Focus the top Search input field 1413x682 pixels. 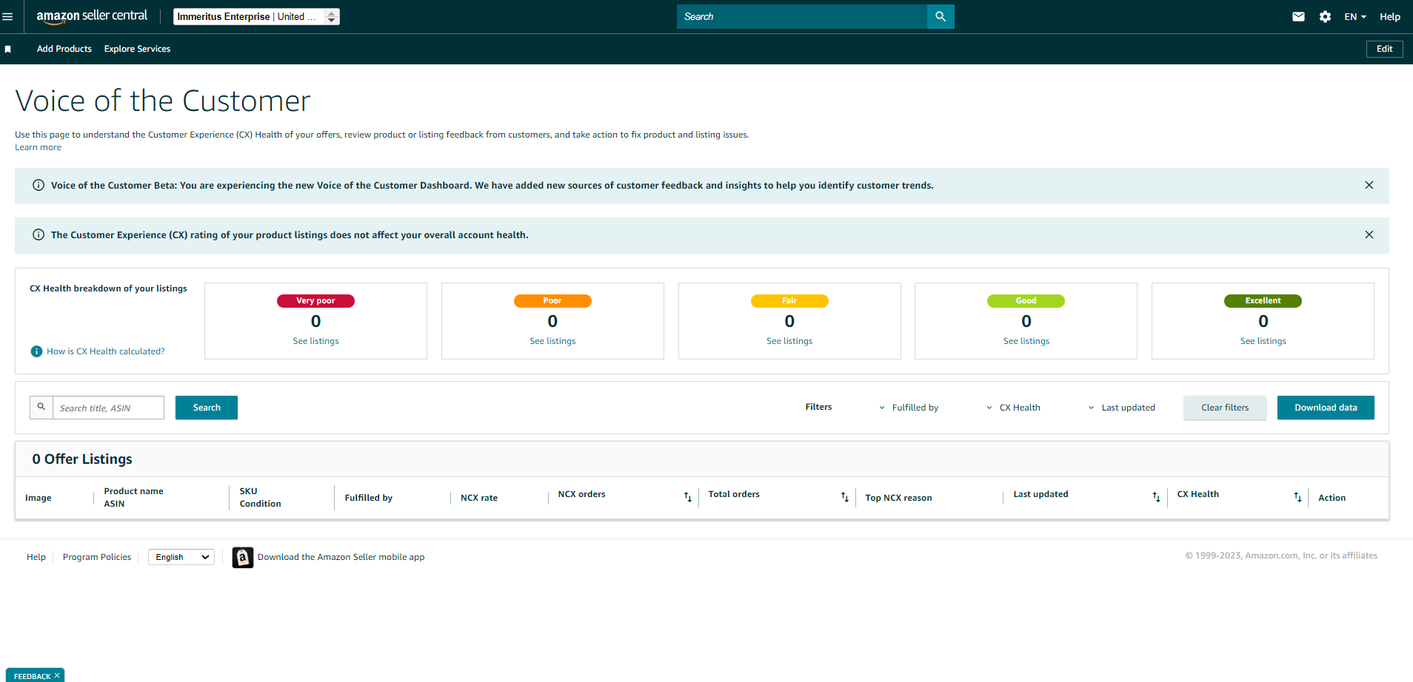pos(802,16)
